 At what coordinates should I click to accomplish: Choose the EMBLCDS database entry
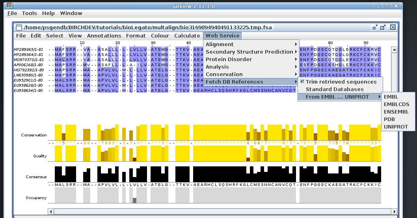click(x=396, y=104)
